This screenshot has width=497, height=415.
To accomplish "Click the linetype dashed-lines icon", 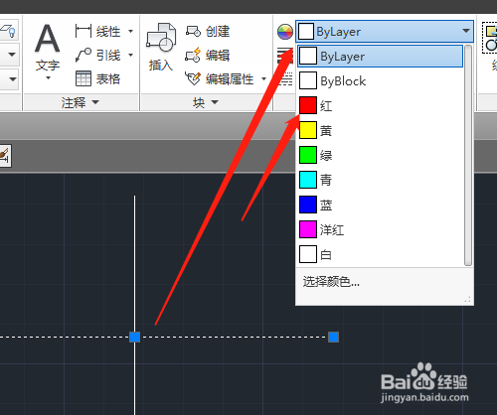I will click(285, 79).
